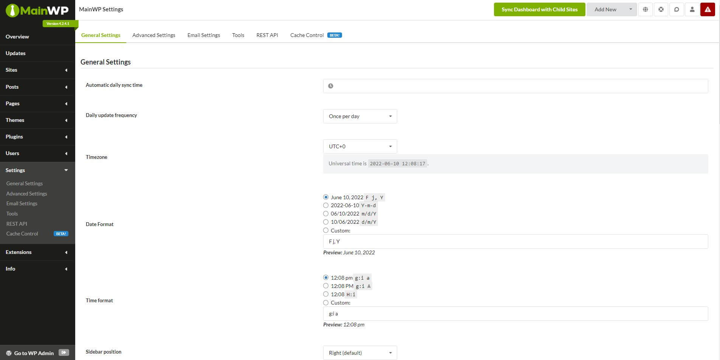
Task: Expand the Info sidebar menu
Action: coord(37,269)
